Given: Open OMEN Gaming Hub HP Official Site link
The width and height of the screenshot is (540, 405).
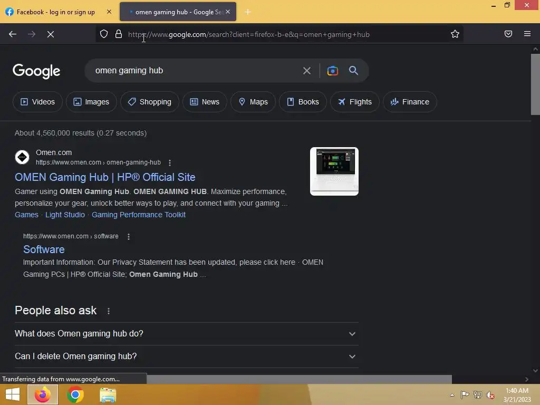Looking at the screenshot, I should point(105,177).
